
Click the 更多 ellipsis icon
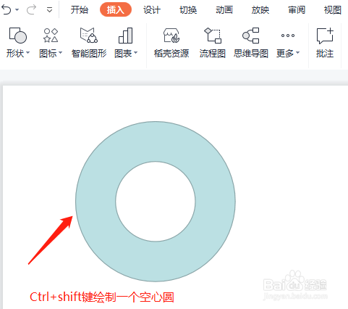[288, 36]
